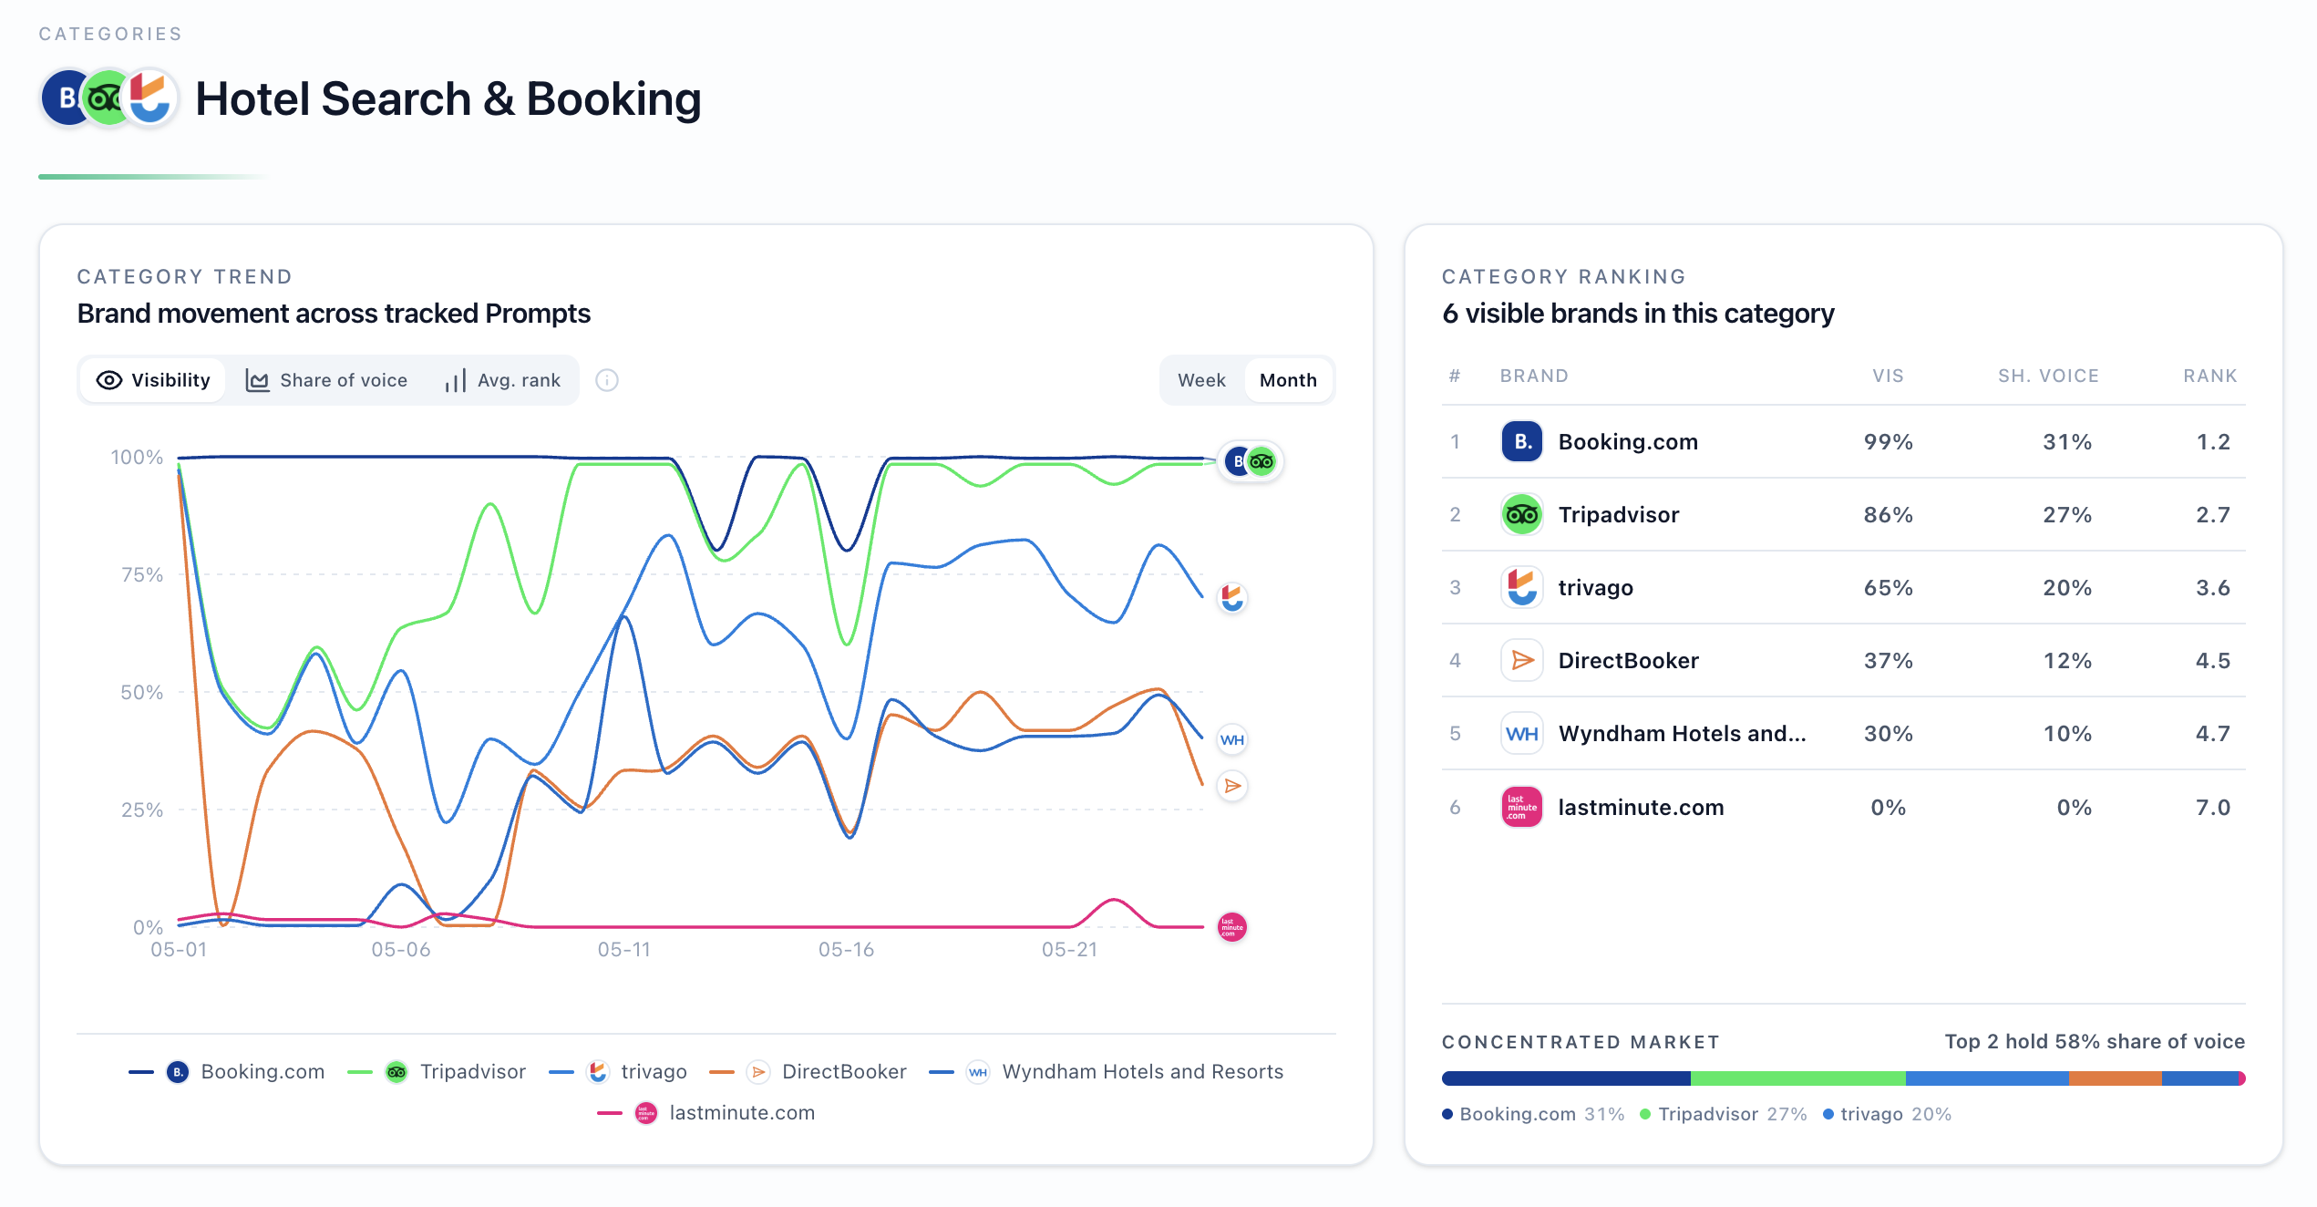Click trivago logo in page header
This screenshot has height=1207, width=2317.
click(150, 98)
